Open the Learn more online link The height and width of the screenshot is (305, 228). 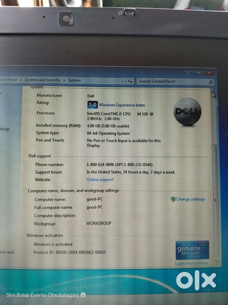(x=192, y=264)
